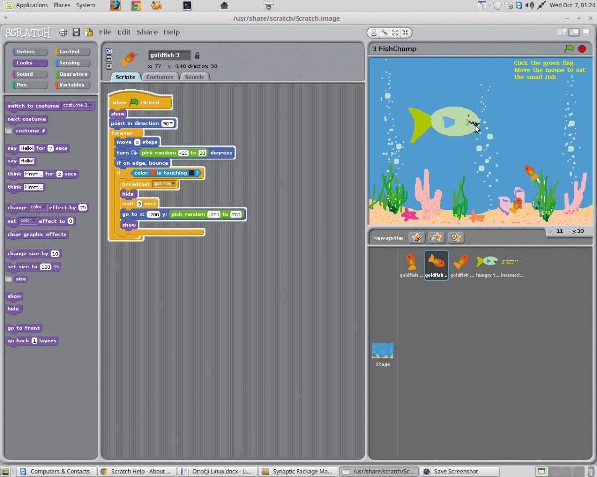Viewport: 597px width, 477px height.
Task: Save project with the floppy disk icon
Action: tap(76, 32)
